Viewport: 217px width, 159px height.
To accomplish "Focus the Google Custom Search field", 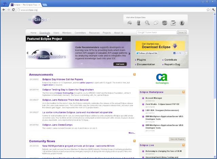I will click(157, 32).
